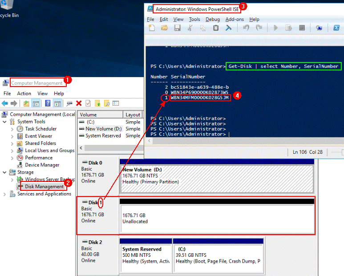Expand the Local Users and Groups node

point(12,151)
